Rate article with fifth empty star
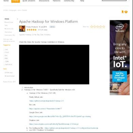 103,27
